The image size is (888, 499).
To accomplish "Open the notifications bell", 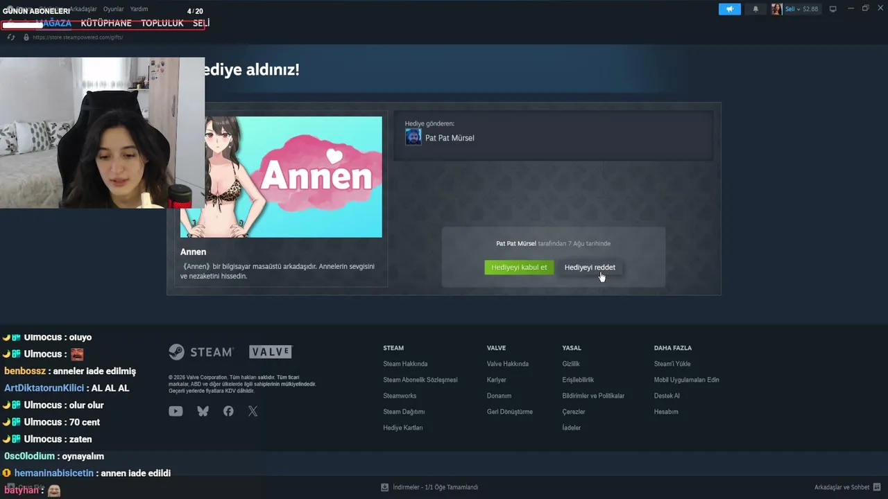I will tap(755, 9).
